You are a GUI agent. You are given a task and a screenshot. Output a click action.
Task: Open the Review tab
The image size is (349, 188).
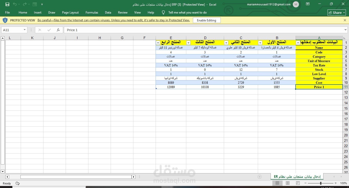pos(123,12)
